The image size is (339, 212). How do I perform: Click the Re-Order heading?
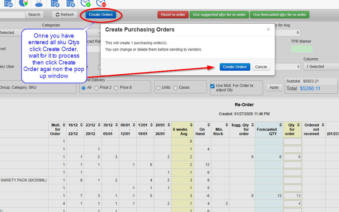pyautogui.click(x=244, y=105)
